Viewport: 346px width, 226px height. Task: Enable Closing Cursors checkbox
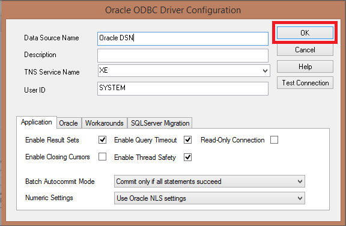click(102, 157)
